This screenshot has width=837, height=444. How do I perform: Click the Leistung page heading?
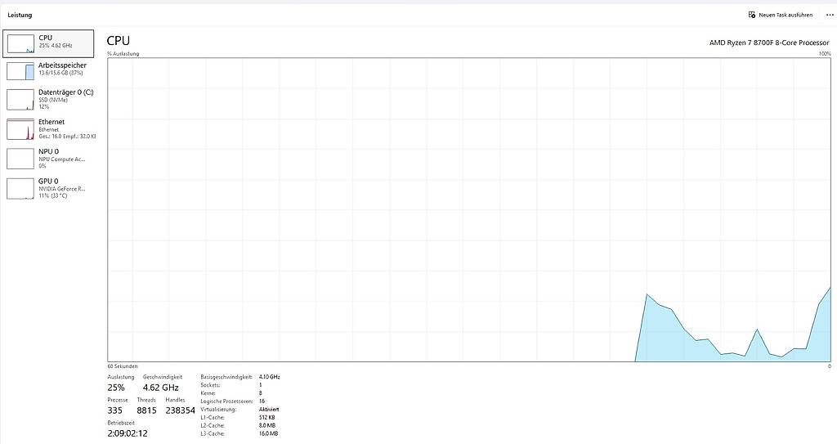20,15
